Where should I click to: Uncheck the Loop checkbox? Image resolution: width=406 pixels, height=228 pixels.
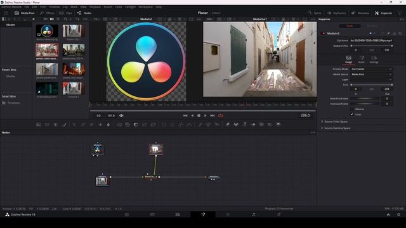click(352, 114)
